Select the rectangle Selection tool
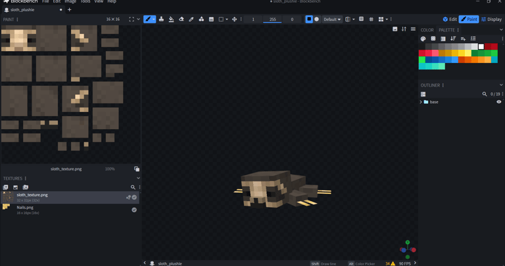Viewport: 505px width, 266px height. [221, 19]
